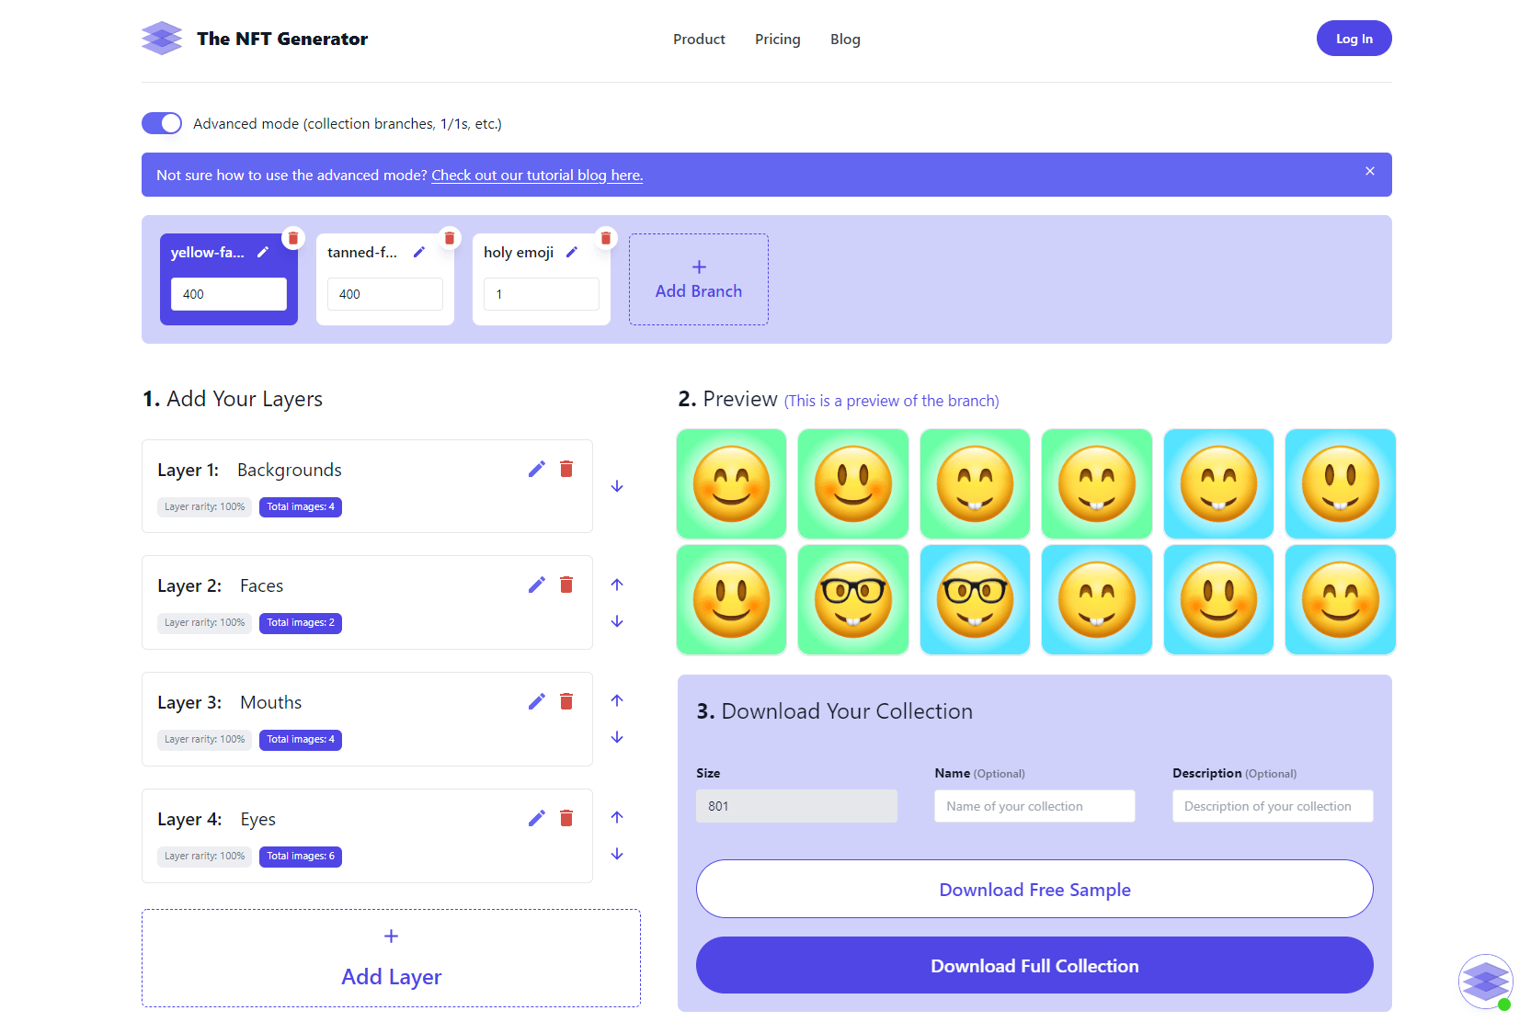Screen dimensions: 1531x1022
Task: Delete the yellow-fa... branch
Action: click(293, 238)
